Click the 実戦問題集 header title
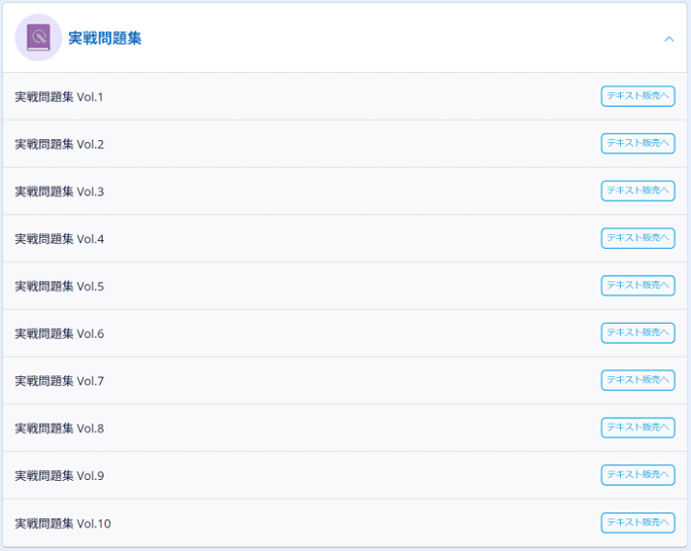This screenshot has width=691, height=551. click(105, 39)
